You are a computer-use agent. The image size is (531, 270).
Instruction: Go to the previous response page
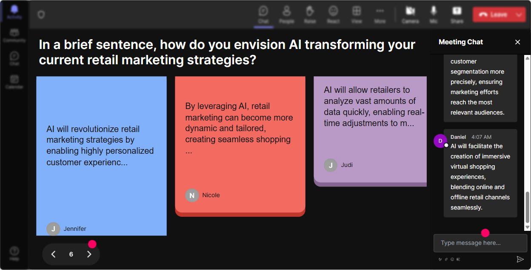coord(53,254)
